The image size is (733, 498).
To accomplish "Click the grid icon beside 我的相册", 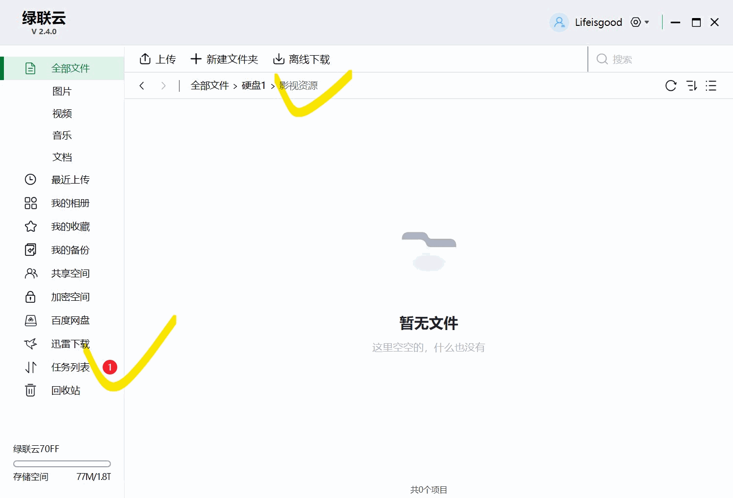I will (x=30, y=203).
